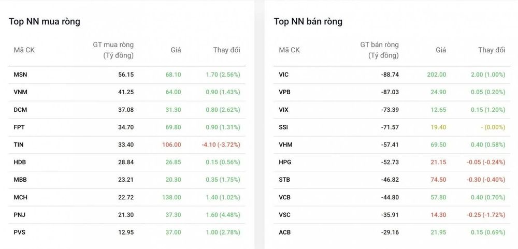The width and height of the screenshot is (518, 249).
Task: Click the DCM stock code
Action: pyautogui.click(x=21, y=110)
